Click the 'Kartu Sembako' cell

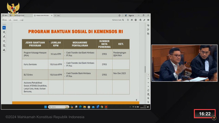click(35, 65)
